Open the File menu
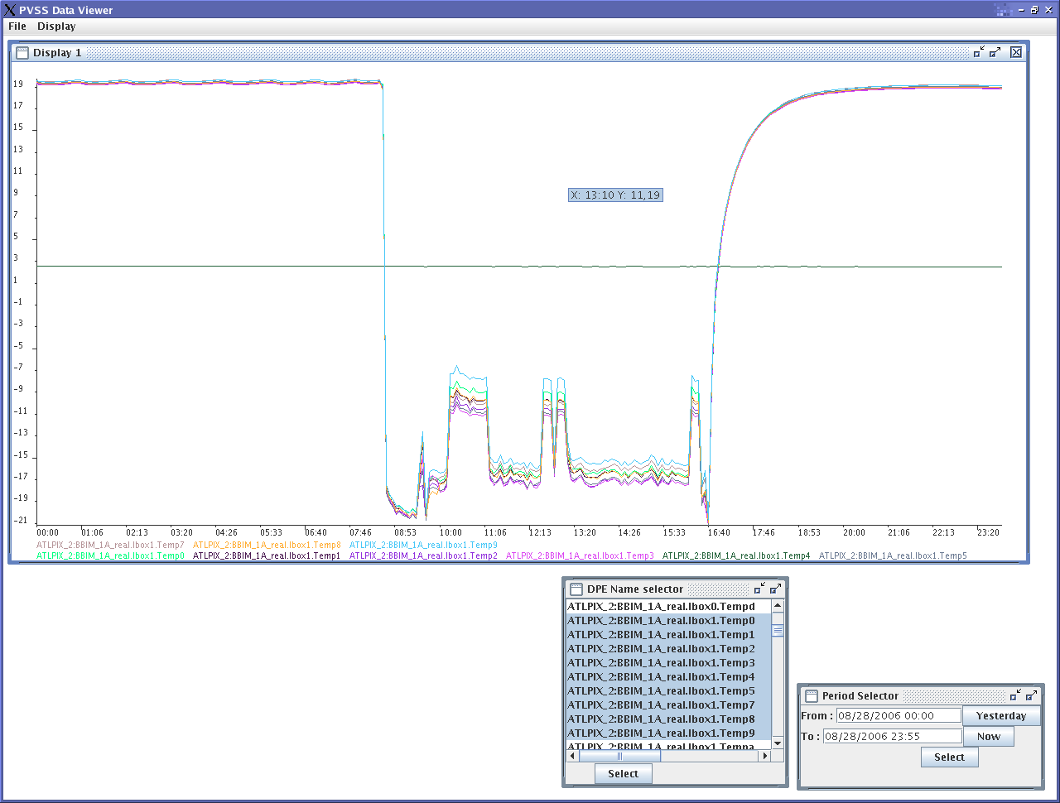 click(17, 26)
